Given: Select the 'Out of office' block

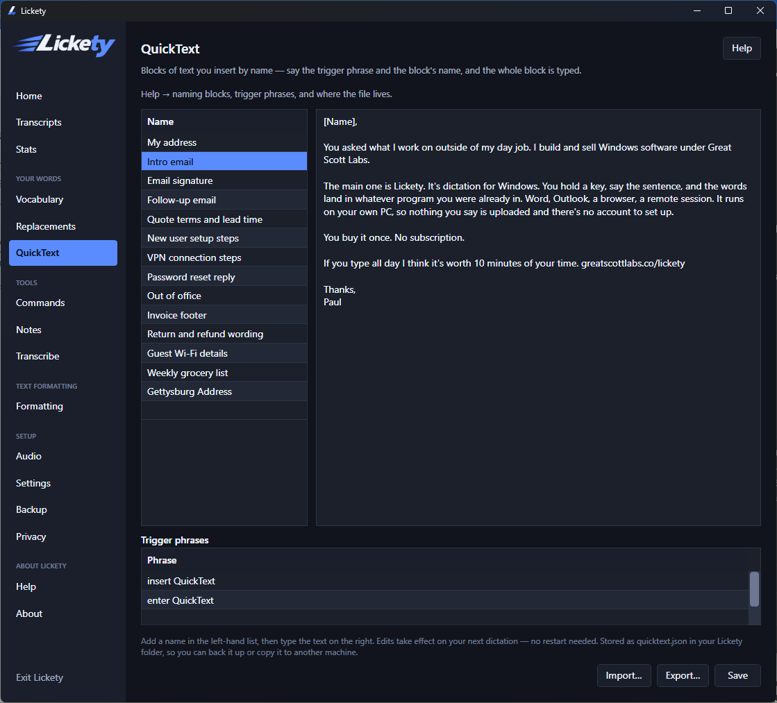Looking at the screenshot, I should tap(224, 296).
